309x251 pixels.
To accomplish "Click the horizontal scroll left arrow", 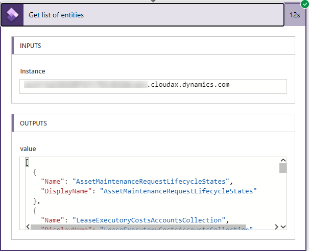I will 28,227.
